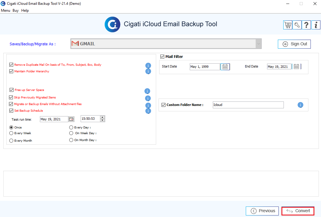Viewport: 321px width, 217px height.
Task: Click the Saves/Backup/Migrate As label
Action: (33, 44)
